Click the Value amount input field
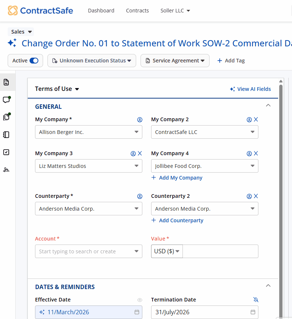The image size is (292, 319). click(220, 251)
